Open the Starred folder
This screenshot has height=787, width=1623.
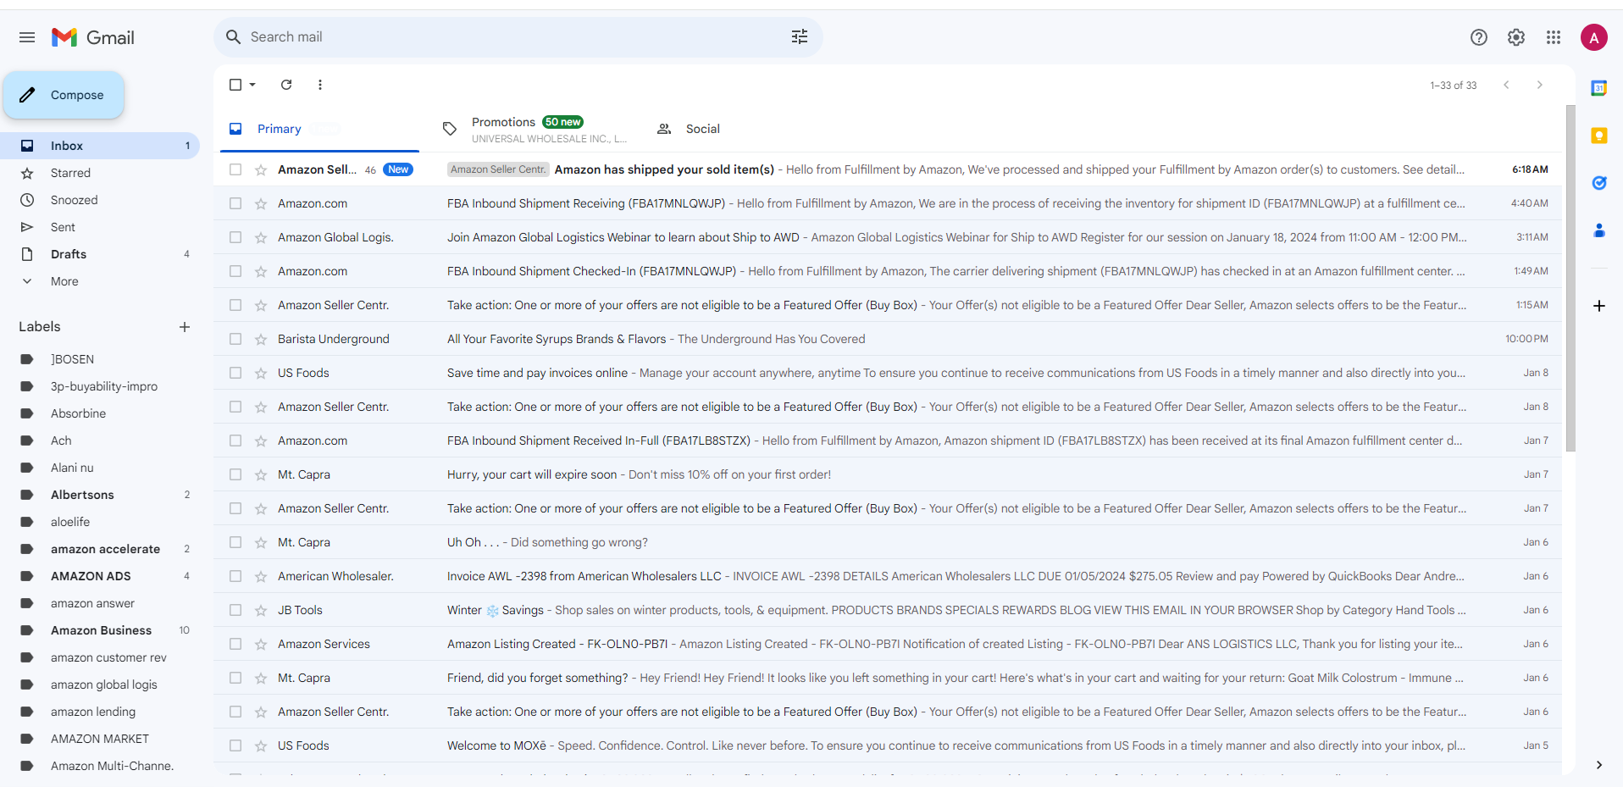pyautogui.click(x=100, y=173)
